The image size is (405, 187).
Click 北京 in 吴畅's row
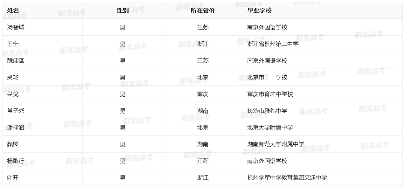tap(203, 77)
